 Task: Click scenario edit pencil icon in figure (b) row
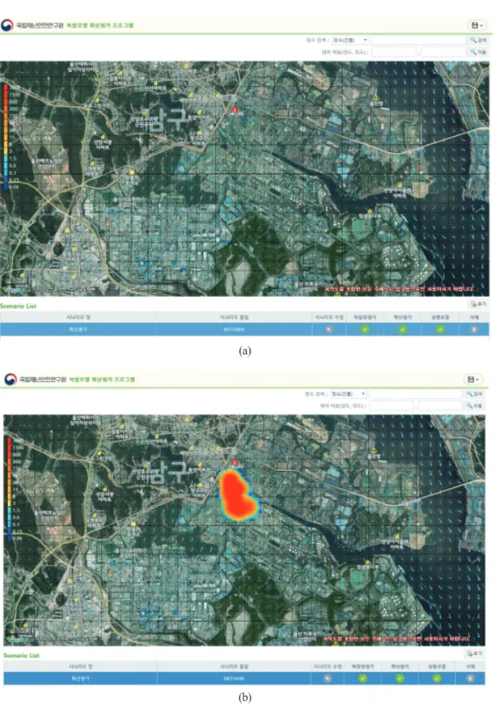327,678
